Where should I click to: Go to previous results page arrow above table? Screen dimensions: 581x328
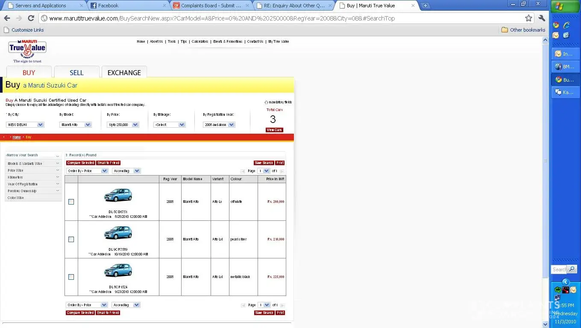click(243, 171)
